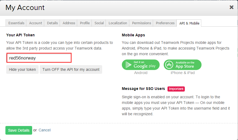Image resolution: width=238 pixels, height=140 pixels.
Task: Click the 'Android' caption
Action: click(x=141, y=73)
